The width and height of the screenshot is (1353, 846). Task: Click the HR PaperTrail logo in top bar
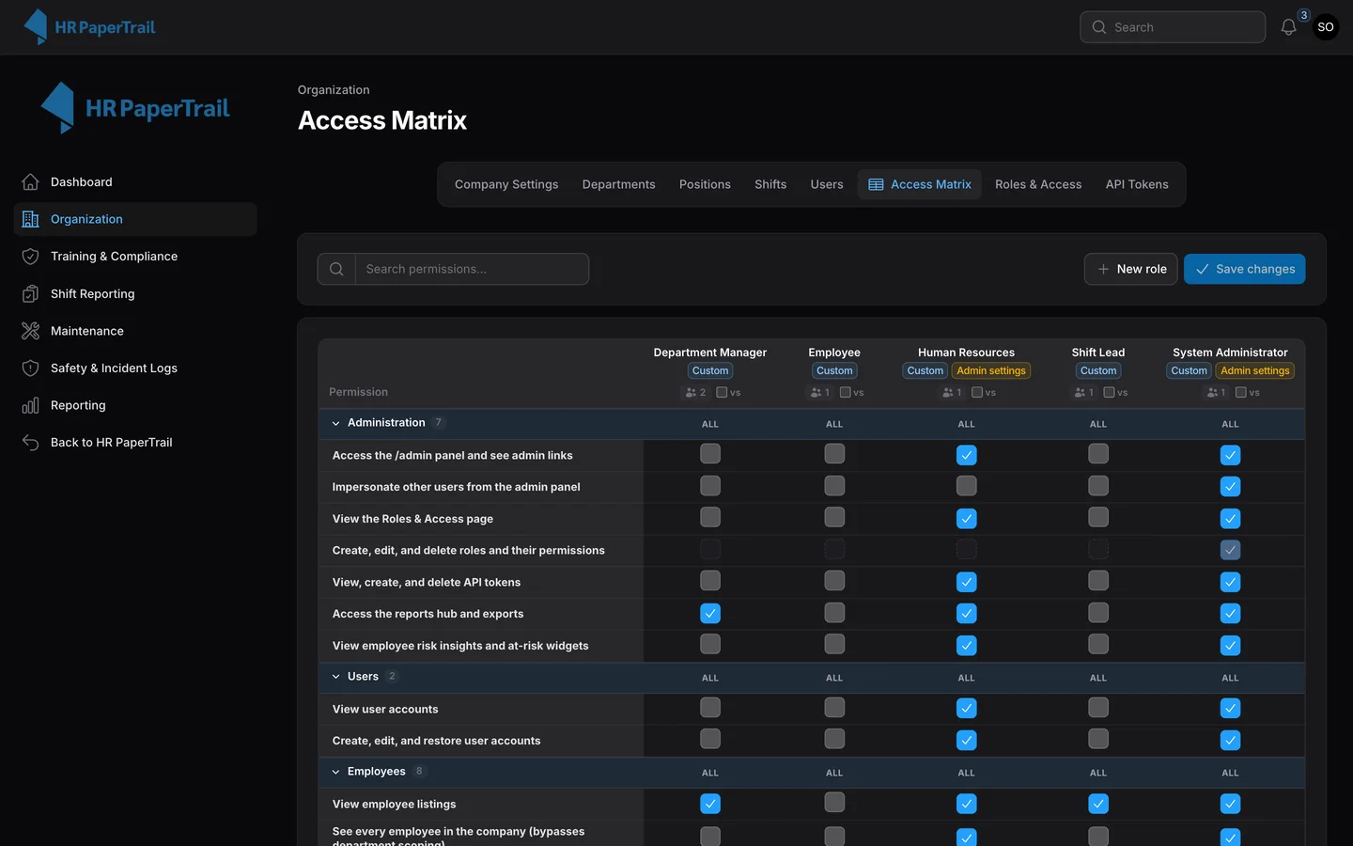[x=89, y=27]
